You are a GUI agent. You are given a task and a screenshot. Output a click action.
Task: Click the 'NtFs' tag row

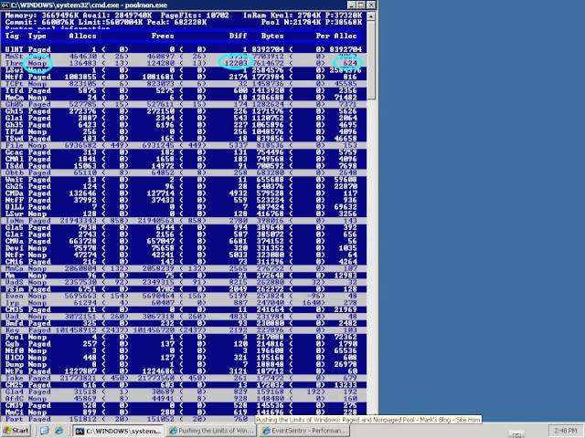click(183, 371)
